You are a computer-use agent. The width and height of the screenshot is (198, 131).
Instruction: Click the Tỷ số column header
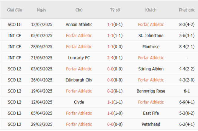click(115, 10)
